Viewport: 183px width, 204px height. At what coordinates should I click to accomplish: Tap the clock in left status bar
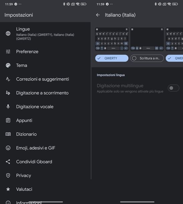point(9,4)
